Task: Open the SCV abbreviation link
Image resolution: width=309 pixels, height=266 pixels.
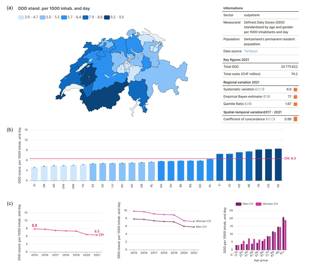Action: click(x=260, y=89)
